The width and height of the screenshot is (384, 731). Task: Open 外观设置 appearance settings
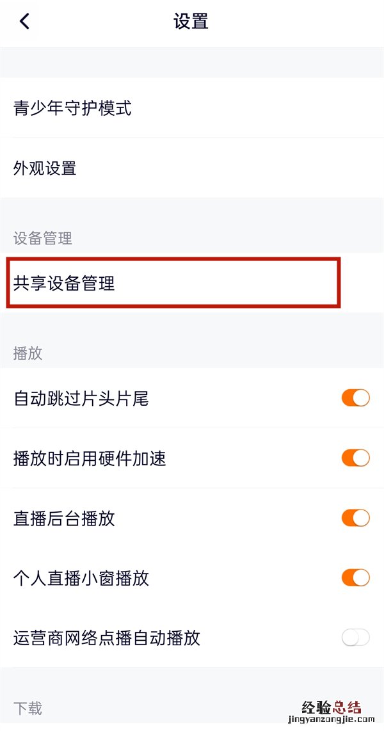[x=45, y=168]
